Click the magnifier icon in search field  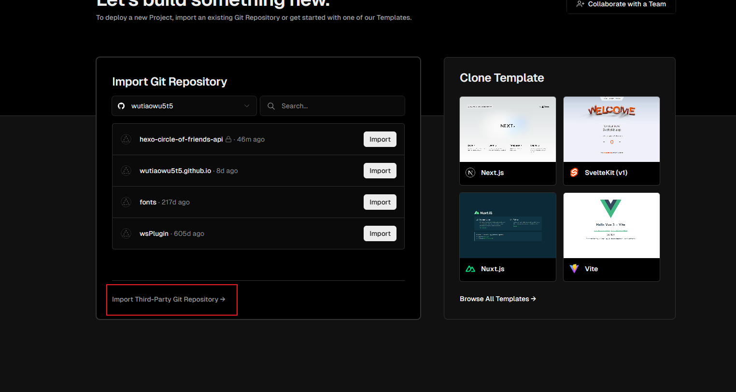click(271, 106)
